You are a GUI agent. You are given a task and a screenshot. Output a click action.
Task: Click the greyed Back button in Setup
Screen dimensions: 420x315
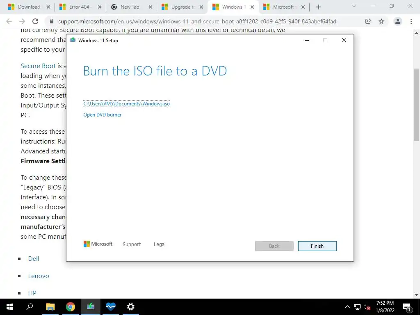(274, 246)
